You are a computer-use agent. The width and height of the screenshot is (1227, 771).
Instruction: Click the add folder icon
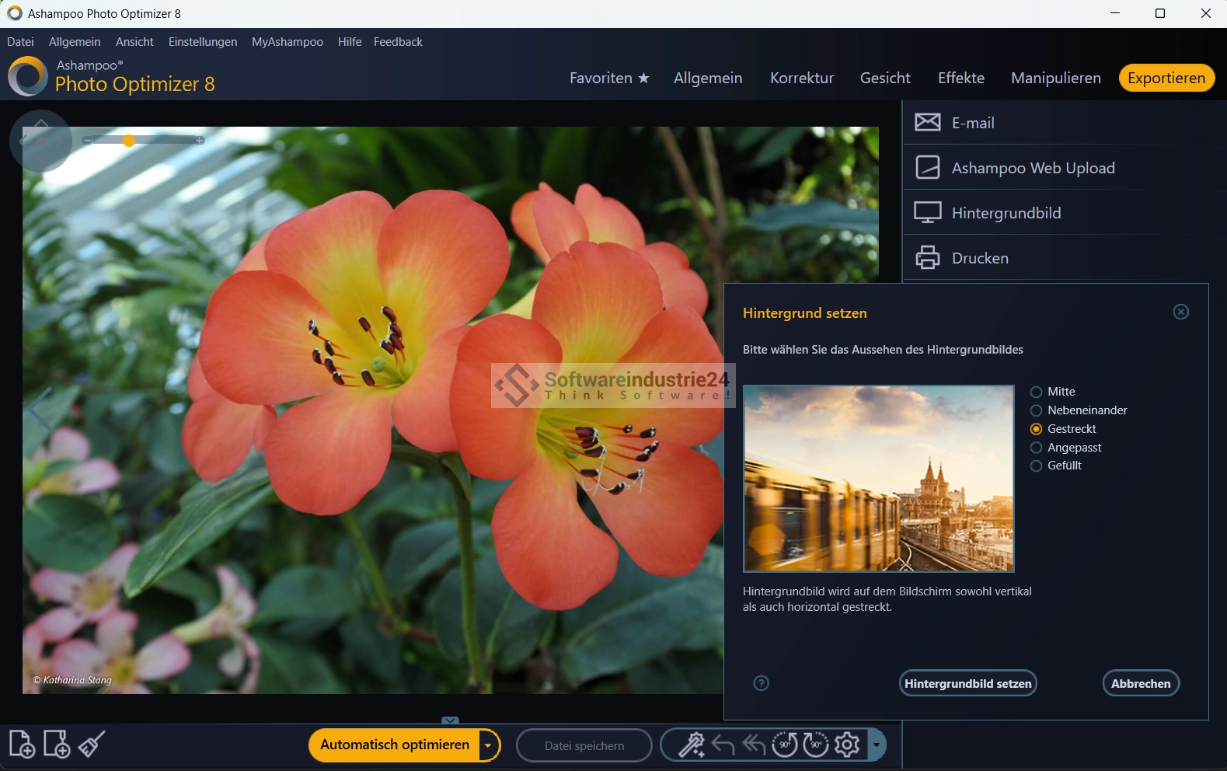pyautogui.click(x=57, y=745)
